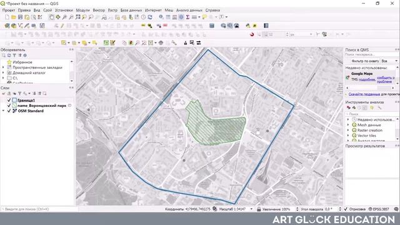This screenshot has width=400, height=225.
Task: Open the statistics summary Sigma icon
Action: click(187, 17)
